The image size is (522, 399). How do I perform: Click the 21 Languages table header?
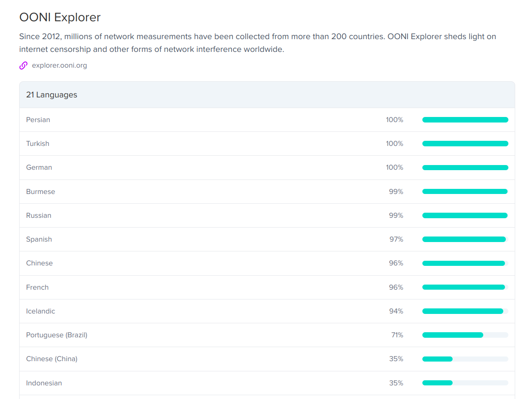pos(52,95)
